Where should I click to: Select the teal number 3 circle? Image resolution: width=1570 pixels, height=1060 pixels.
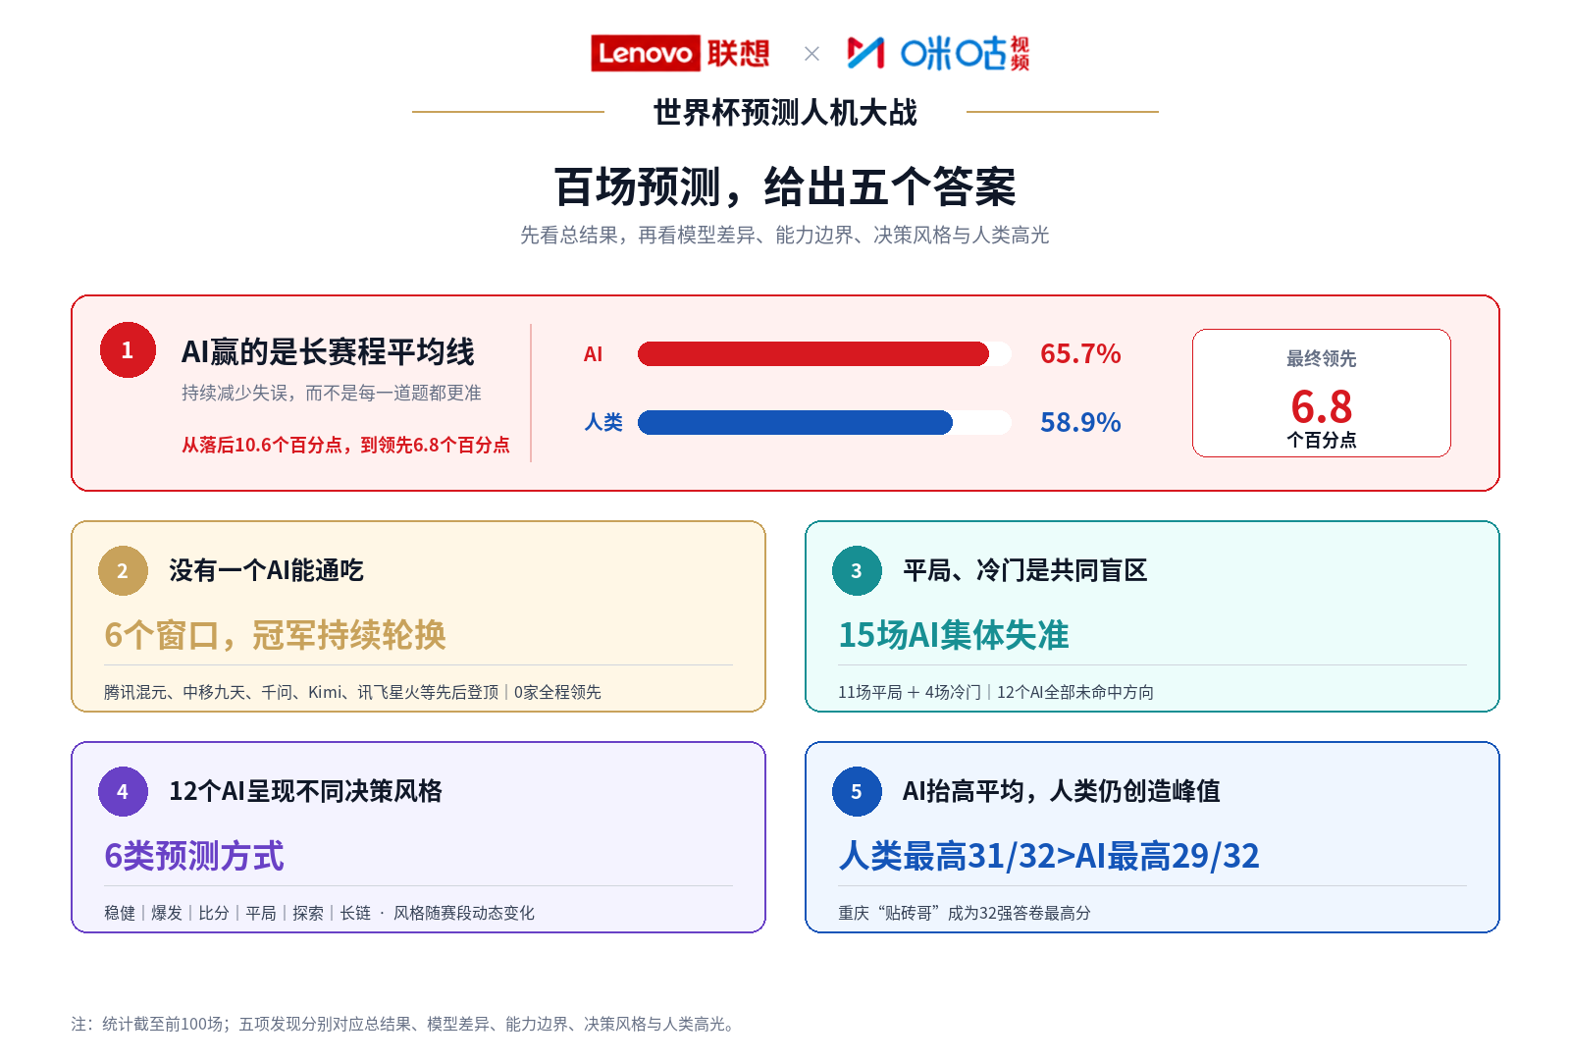pos(857,571)
